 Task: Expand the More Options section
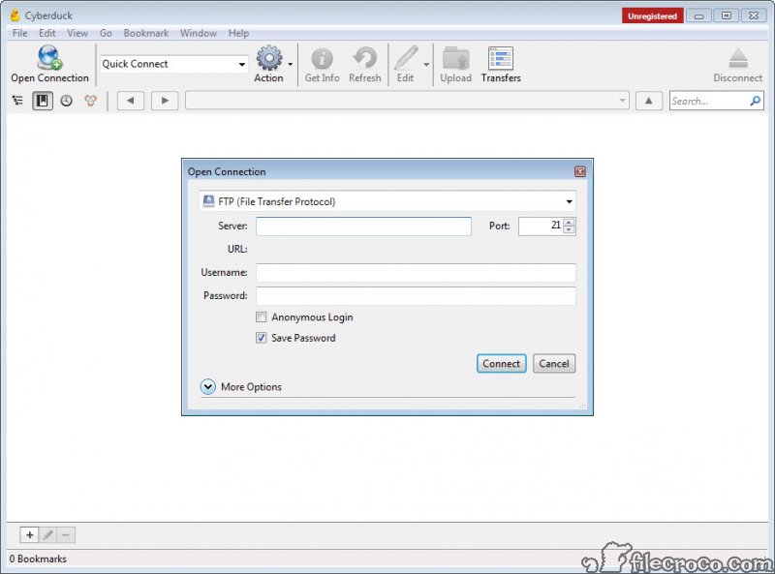pos(208,387)
